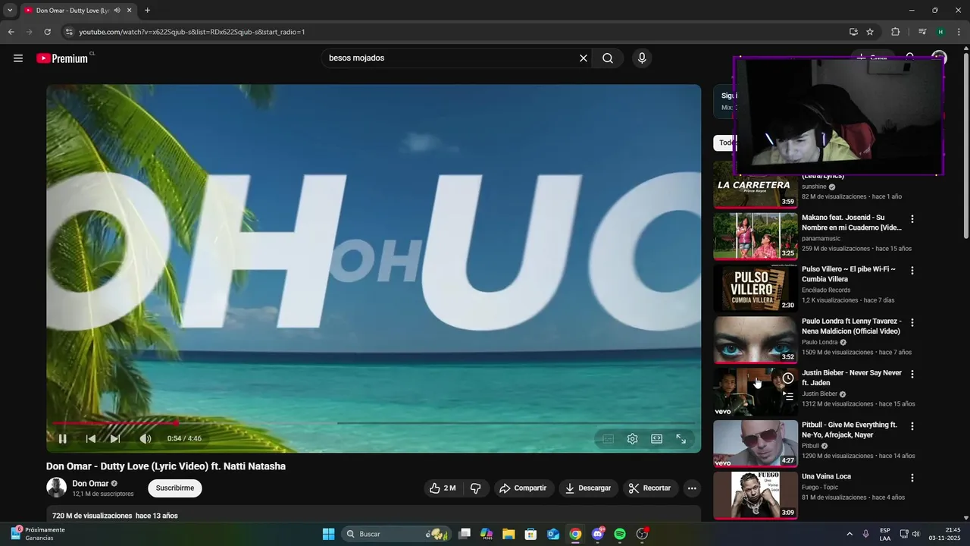The height and width of the screenshot is (546, 970).
Task: Clear the YouTube search text
Action: [584, 58]
